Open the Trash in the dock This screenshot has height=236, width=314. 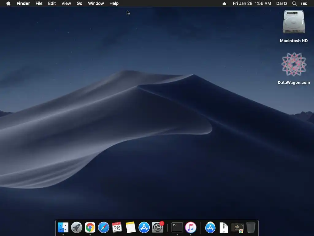(251, 228)
